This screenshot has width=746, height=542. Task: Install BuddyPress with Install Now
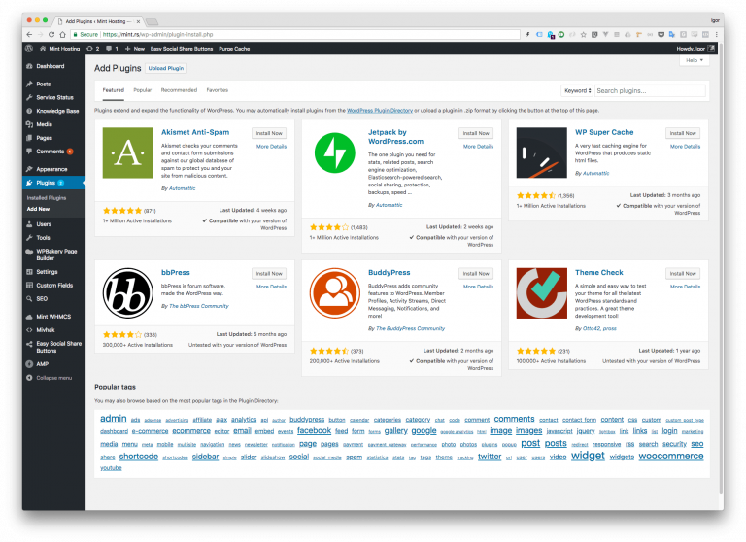coord(476,274)
